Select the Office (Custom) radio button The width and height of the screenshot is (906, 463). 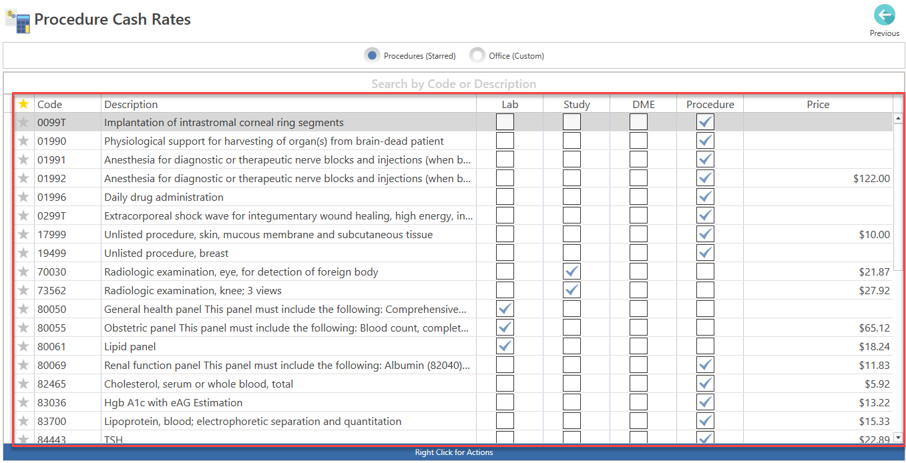pyautogui.click(x=477, y=55)
